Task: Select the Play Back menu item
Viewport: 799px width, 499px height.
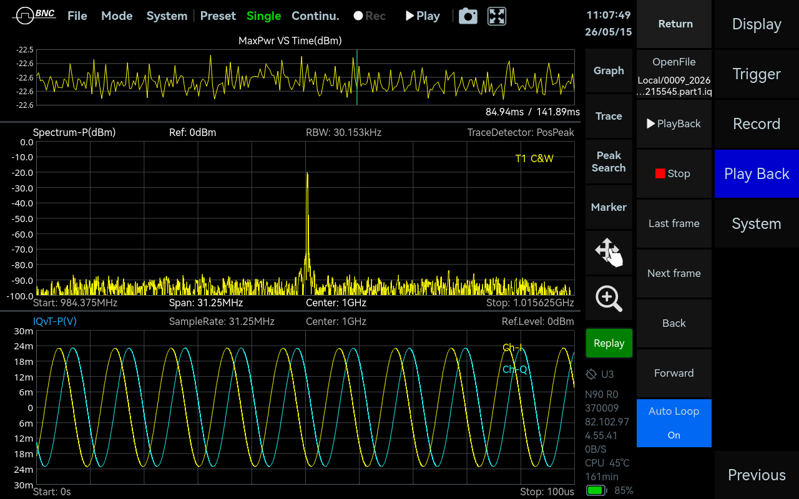Action: point(757,173)
